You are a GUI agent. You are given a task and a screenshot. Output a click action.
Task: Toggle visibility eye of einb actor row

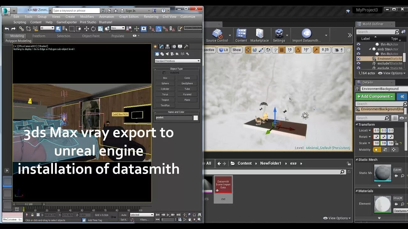tap(359, 49)
